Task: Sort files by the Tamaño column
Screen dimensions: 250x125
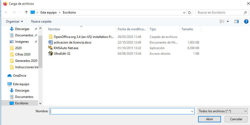Action: coord(187,29)
